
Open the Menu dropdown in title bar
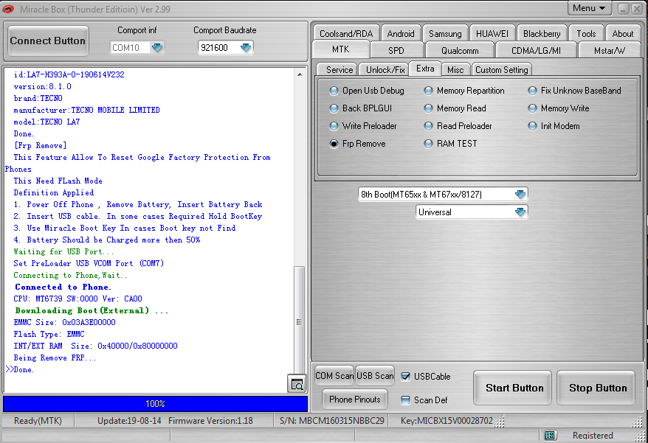click(589, 8)
